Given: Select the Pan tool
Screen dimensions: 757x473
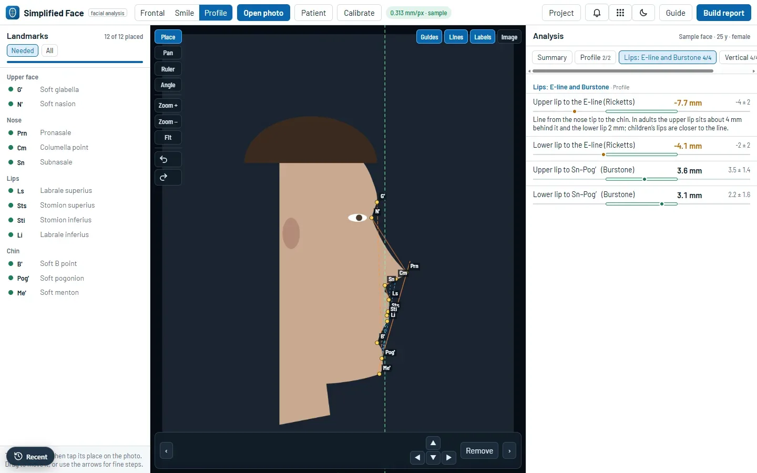Looking at the screenshot, I should pyautogui.click(x=168, y=53).
